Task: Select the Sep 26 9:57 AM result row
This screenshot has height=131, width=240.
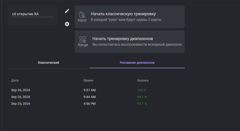Action: (x=96, y=90)
